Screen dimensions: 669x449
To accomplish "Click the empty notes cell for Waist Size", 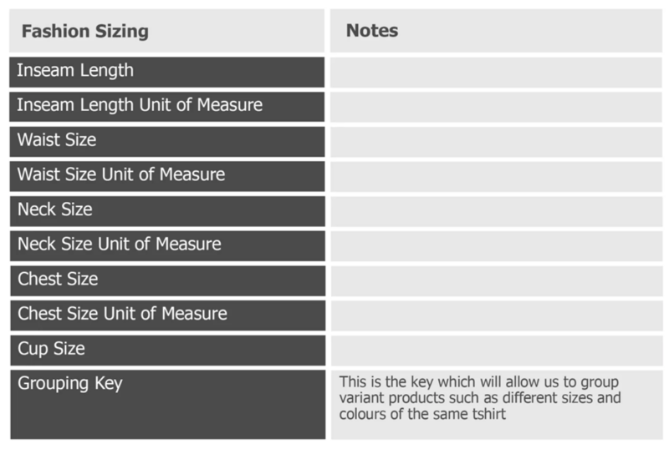I will pyautogui.click(x=497, y=142).
